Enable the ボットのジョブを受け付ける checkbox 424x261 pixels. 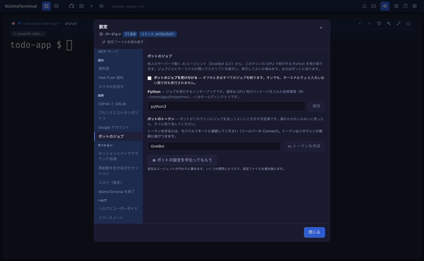click(x=149, y=78)
